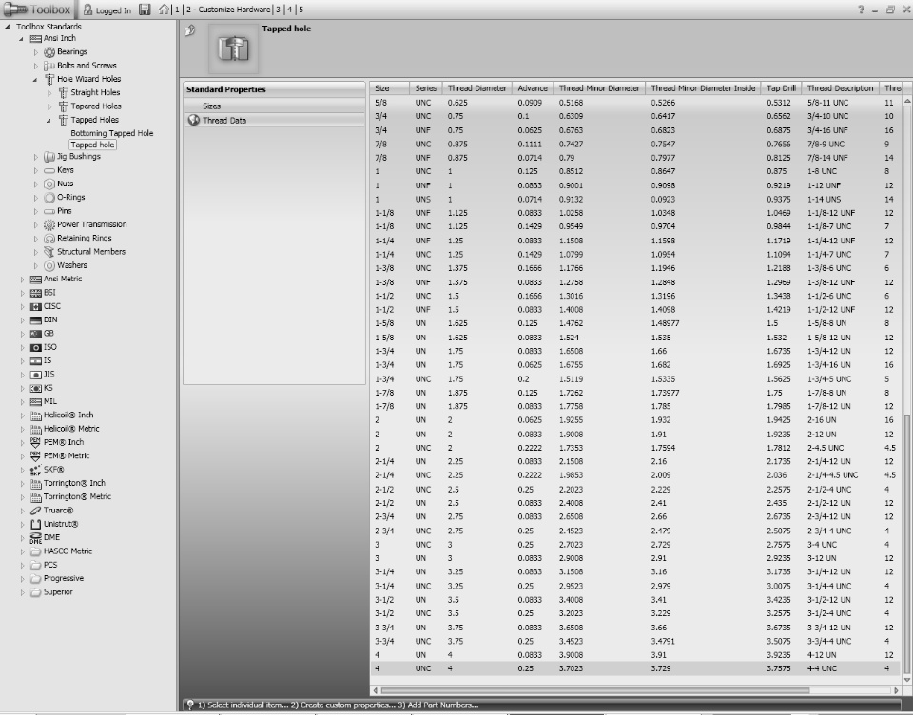Click the Tapered Holes icon

point(64,106)
